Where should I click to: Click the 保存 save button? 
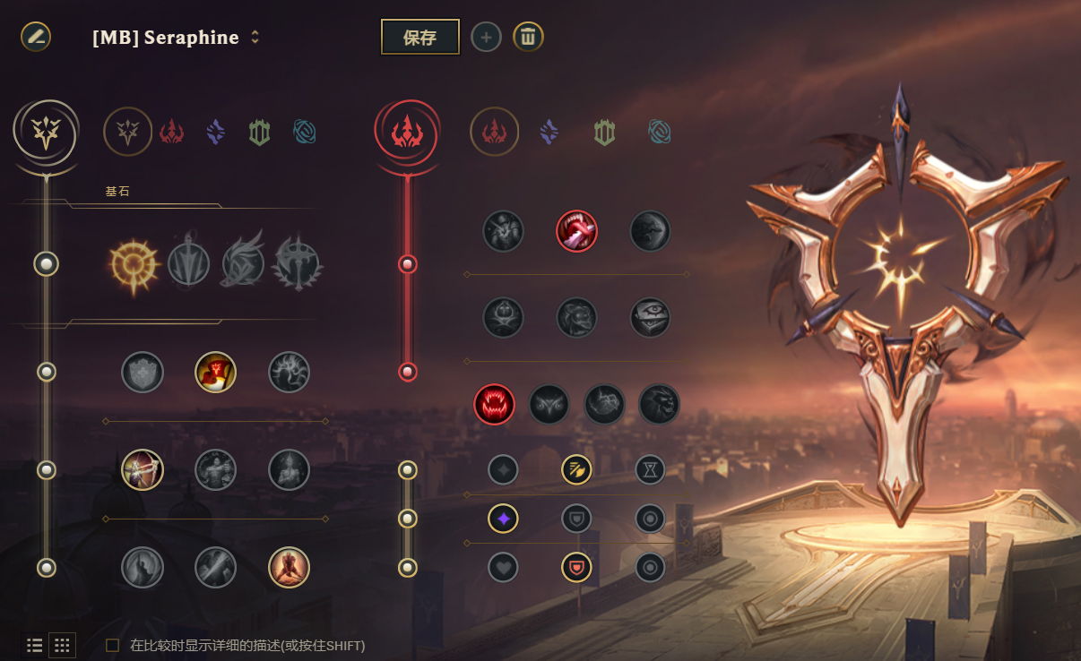point(420,38)
